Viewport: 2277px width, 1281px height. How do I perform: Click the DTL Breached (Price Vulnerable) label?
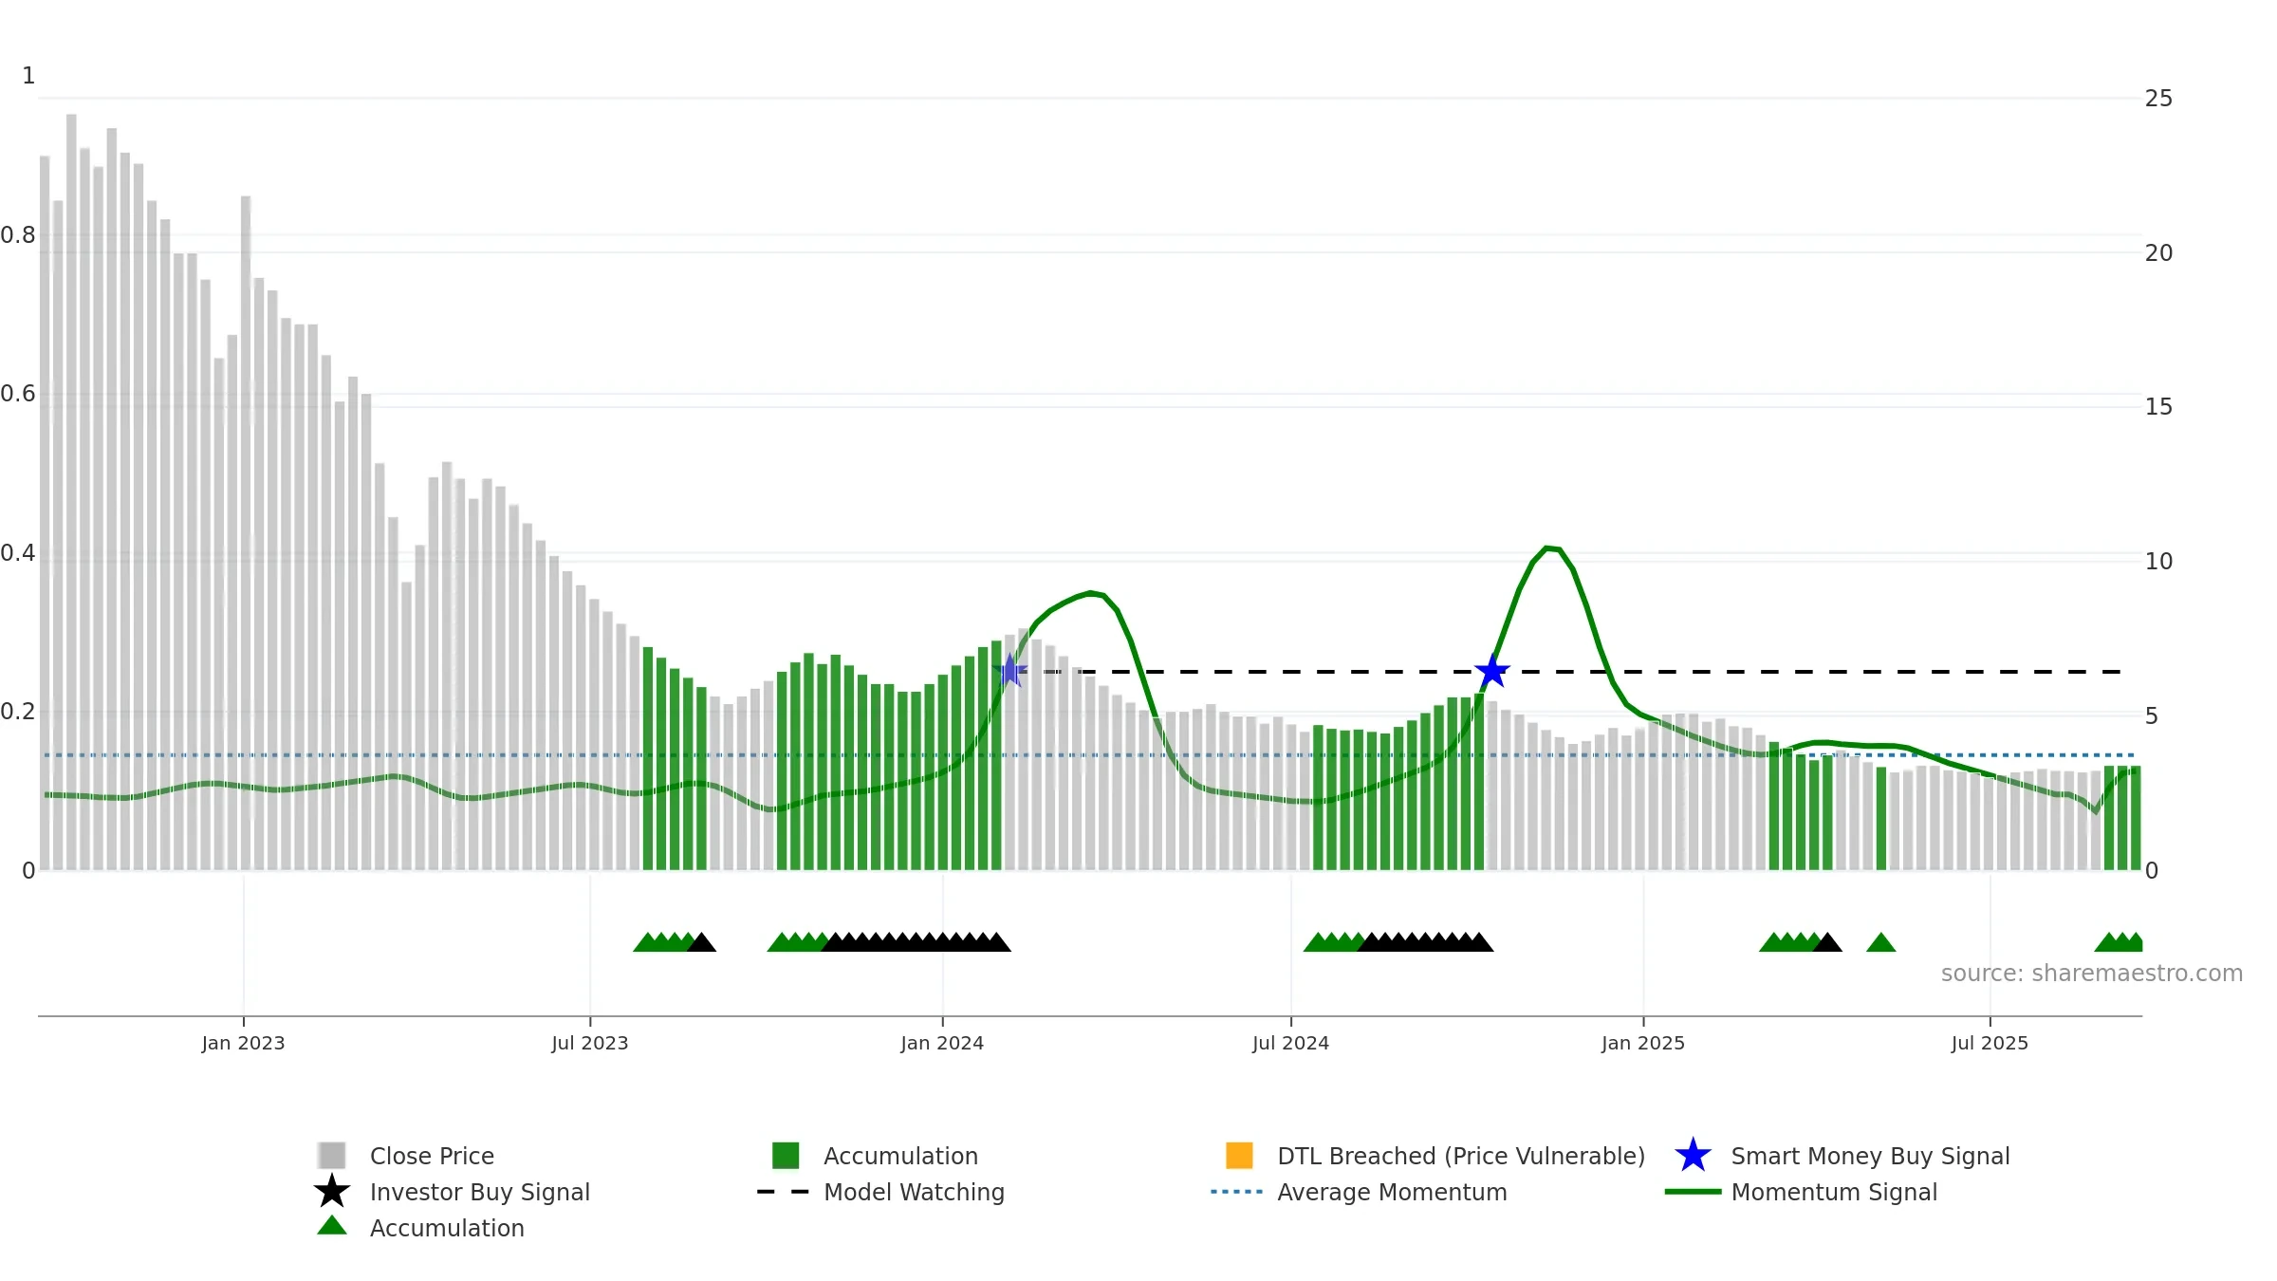coord(1461,1156)
